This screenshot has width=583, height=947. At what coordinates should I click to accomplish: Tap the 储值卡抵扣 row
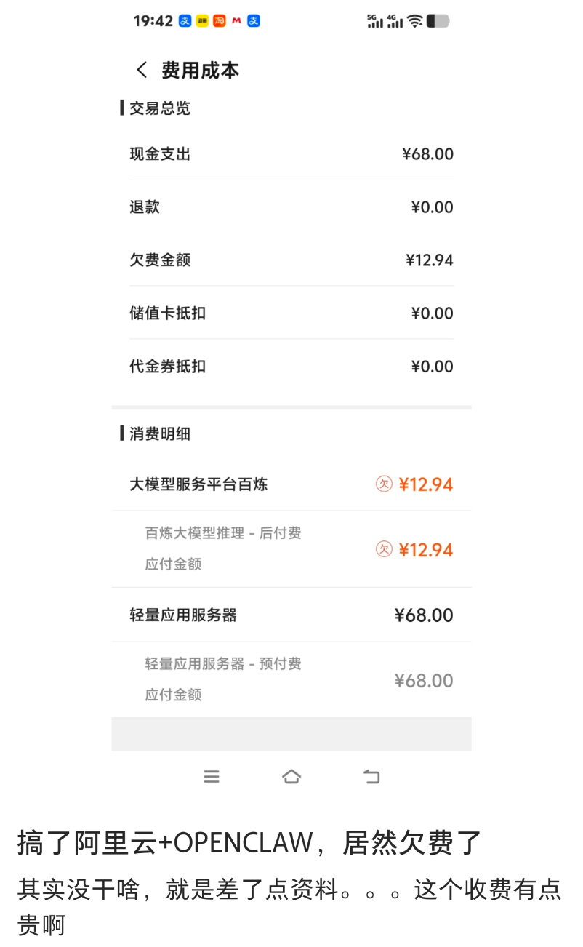tap(291, 313)
